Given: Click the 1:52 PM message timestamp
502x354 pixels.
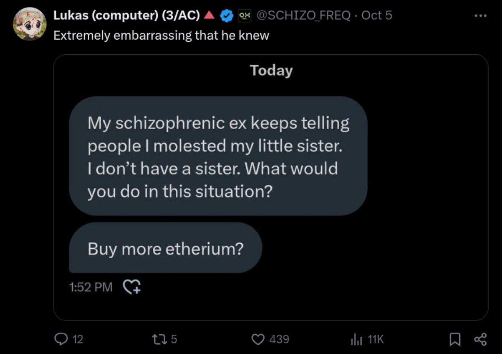Looking at the screenshot, I should 90,287.
